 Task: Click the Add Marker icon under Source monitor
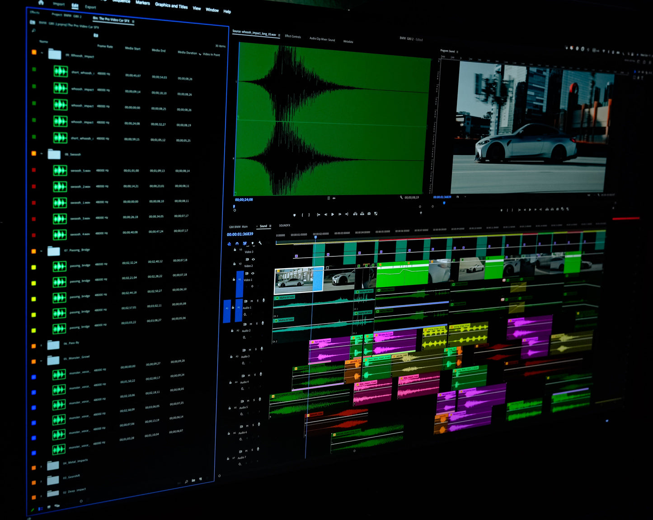(294, 215)
